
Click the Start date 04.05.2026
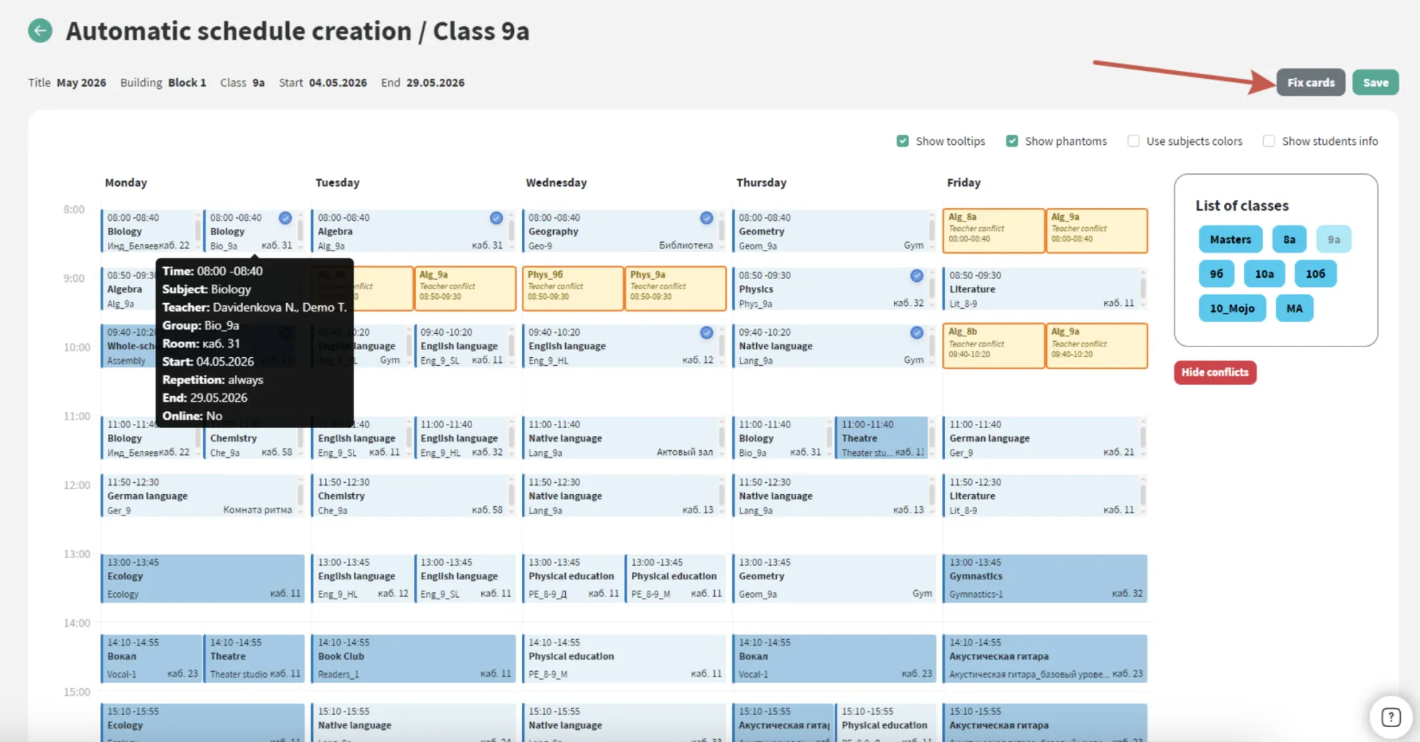coord(337,82)
